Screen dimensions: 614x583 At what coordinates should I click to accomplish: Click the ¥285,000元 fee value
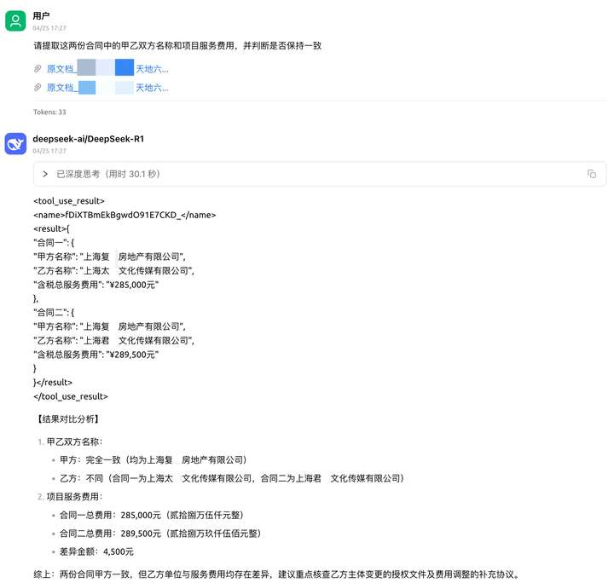pos(132,285)
